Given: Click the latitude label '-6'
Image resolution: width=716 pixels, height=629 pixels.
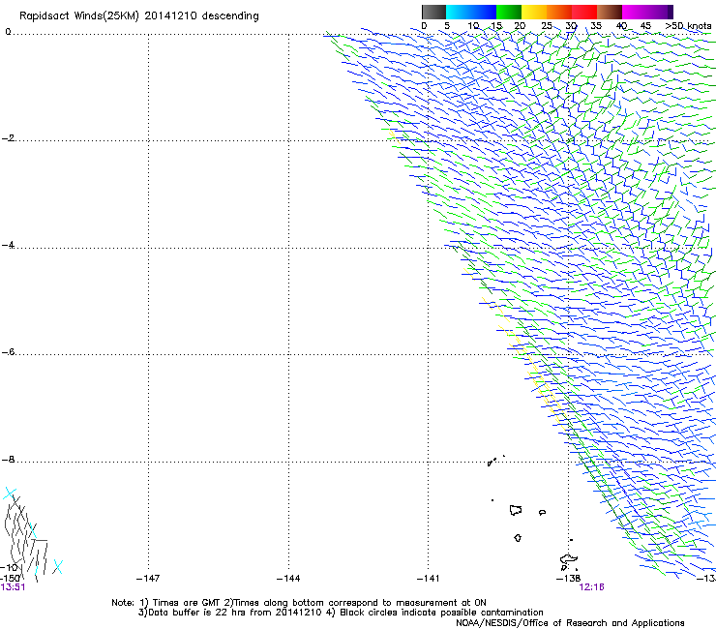Looking at the screenshot, I should point(8,352).
